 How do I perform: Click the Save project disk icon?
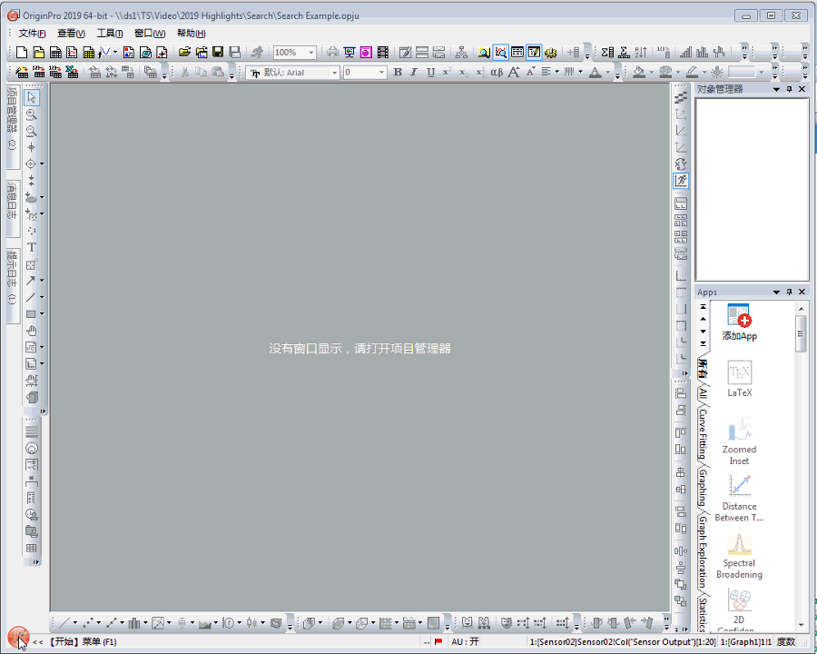point(218,53)
